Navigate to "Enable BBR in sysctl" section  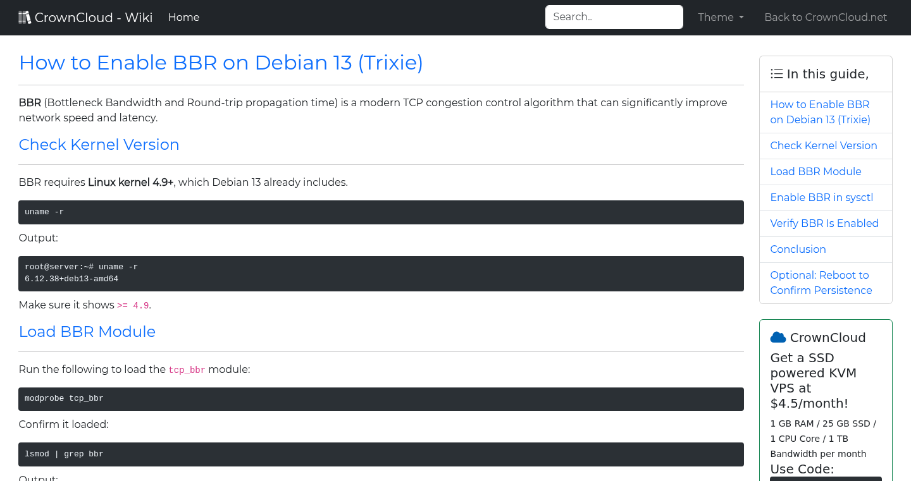pos(821,197)
